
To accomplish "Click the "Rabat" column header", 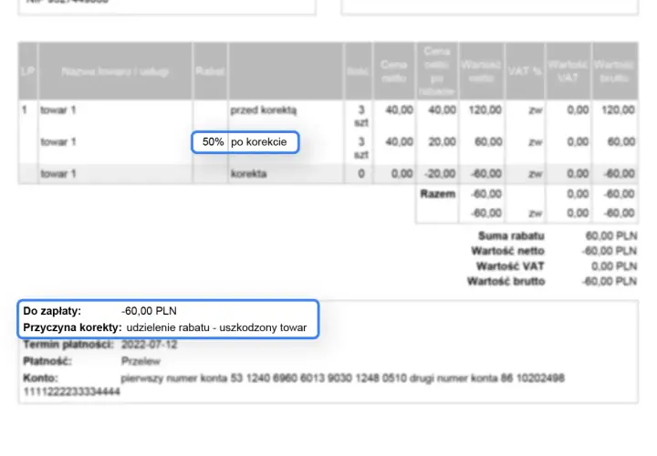I will 210,71.
